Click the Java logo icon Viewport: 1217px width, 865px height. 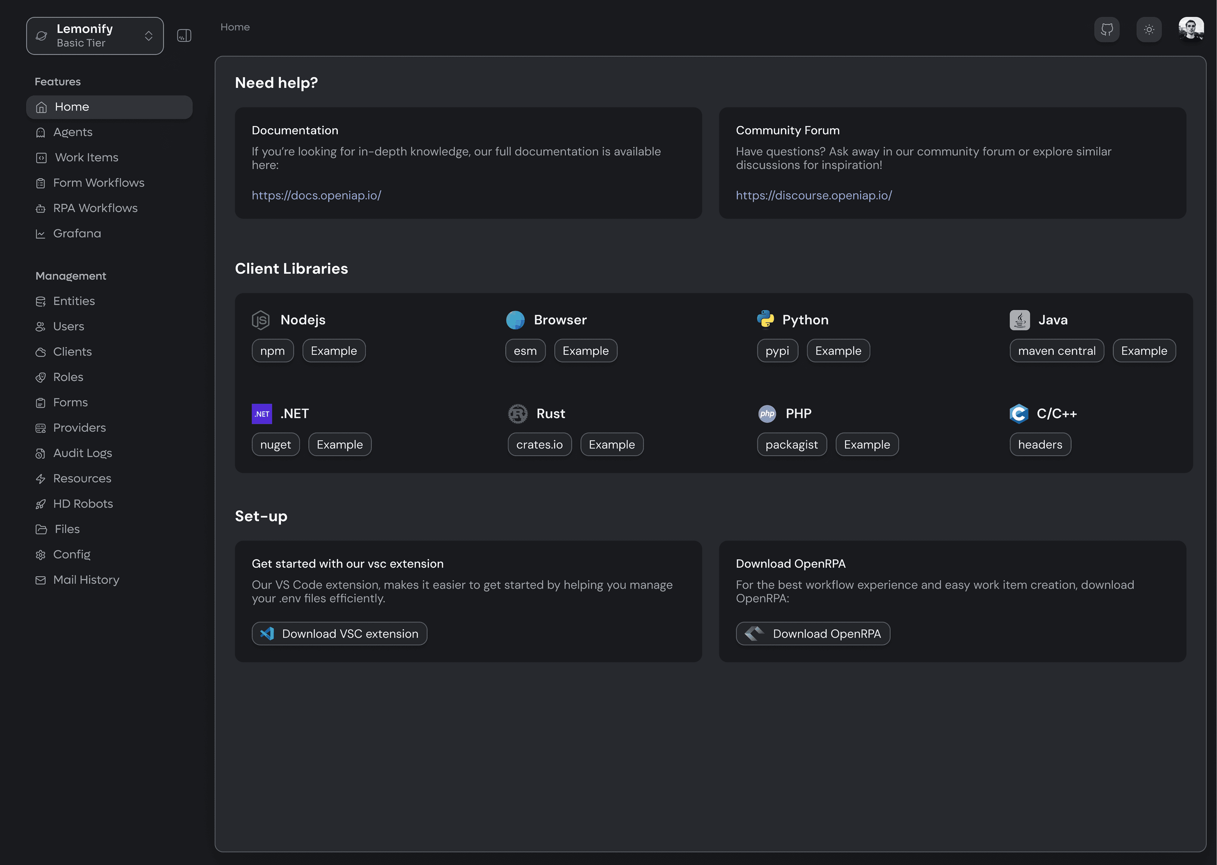point(1019,320)
